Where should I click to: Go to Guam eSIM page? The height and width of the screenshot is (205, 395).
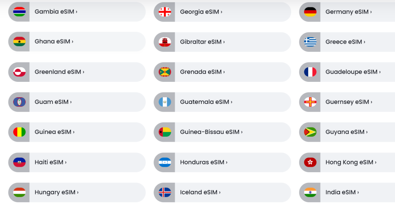(77, 102)
